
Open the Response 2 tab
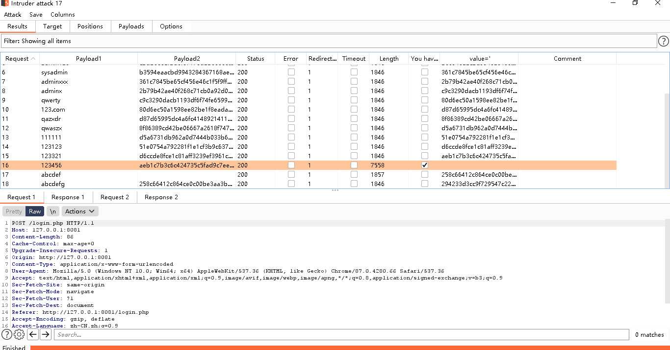[x=162, y=197]
